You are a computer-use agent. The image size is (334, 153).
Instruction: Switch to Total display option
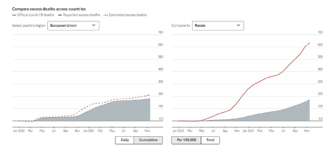coord(210,140)
